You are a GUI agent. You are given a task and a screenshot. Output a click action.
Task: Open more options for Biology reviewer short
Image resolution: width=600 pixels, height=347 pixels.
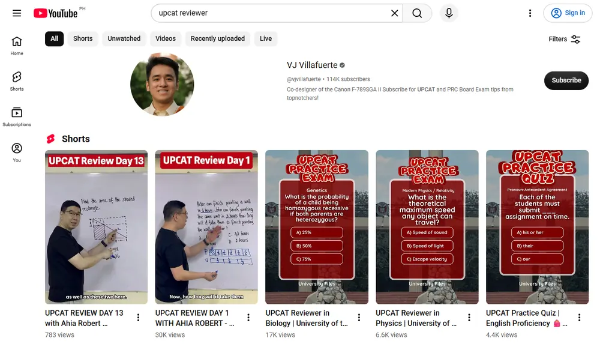[x=359, y=317]
